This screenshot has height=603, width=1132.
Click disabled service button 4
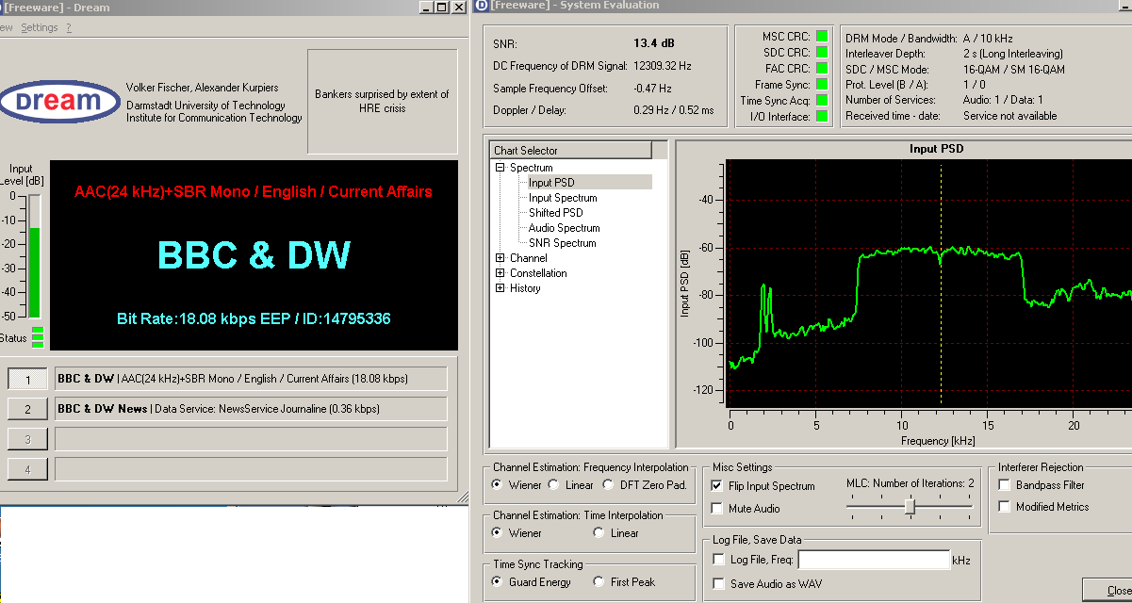pos(28,469)
